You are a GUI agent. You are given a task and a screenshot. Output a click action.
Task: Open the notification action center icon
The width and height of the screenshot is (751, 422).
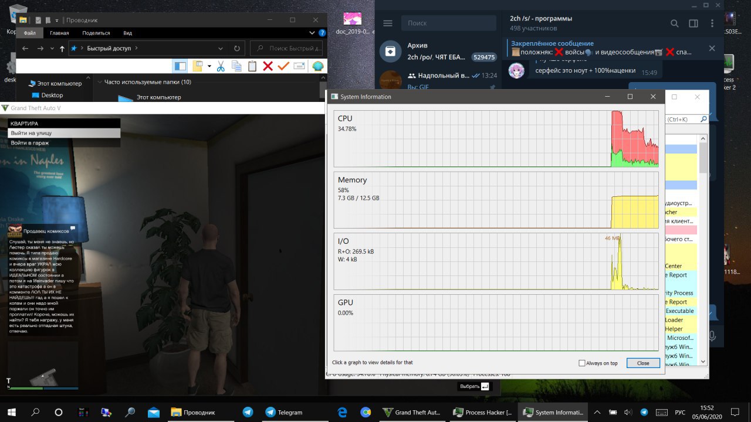pyautogui.click(x=736, y=412)
